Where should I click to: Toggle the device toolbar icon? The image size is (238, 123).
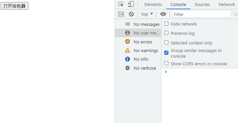coord(131,4)
